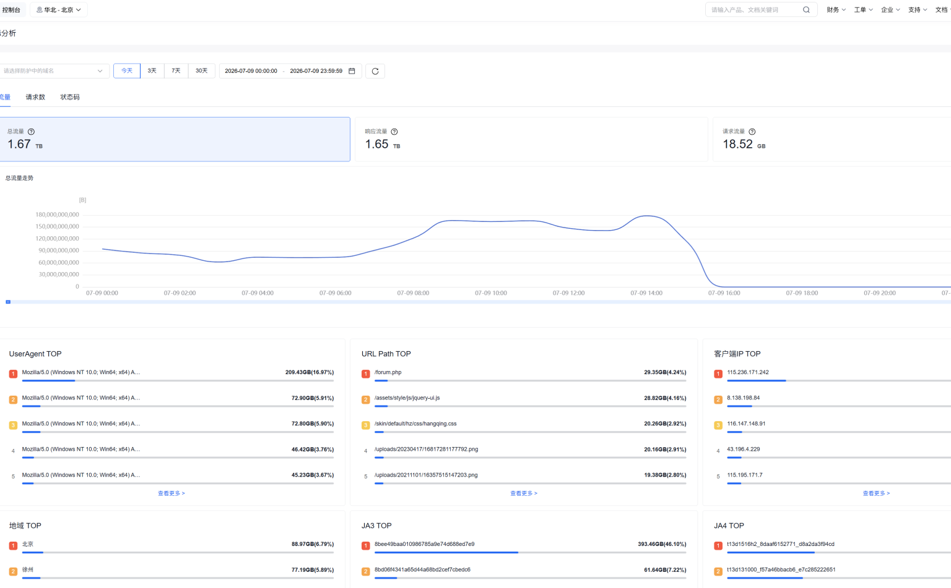Expand the 财务 menu dropdown
The width and height of the screenshot is (951, 588).
point(836,10)
